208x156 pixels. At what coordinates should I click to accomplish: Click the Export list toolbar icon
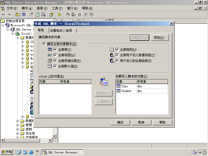[x=43, y=15]
